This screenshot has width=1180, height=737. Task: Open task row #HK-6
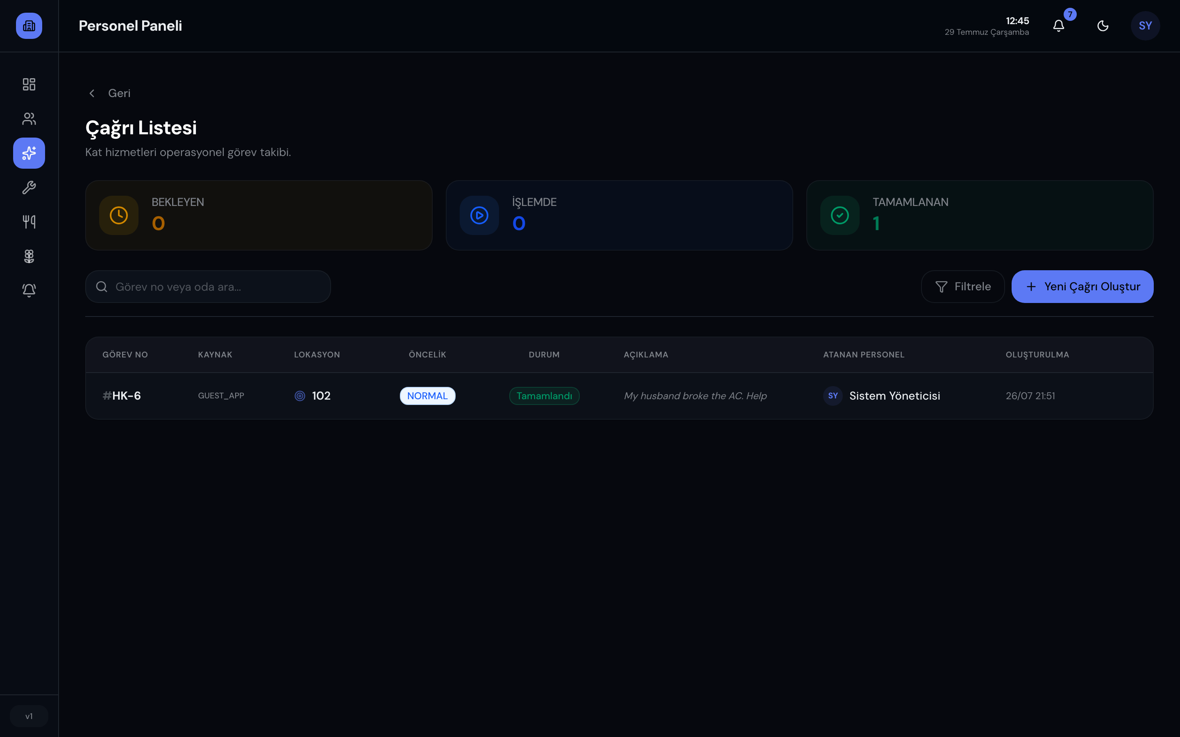(619, 396)
